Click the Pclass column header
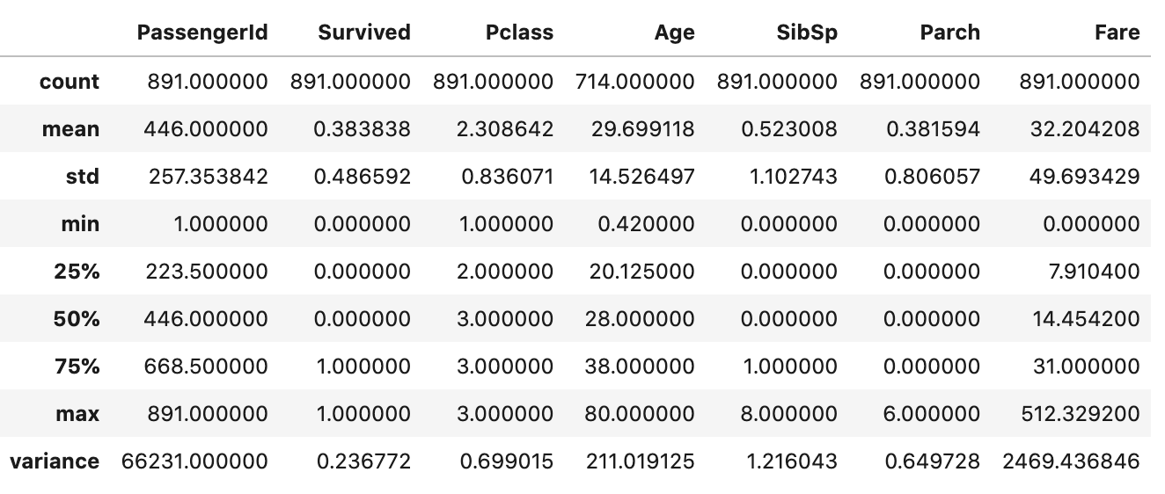 pyautogui.click(x=519, y=33)
